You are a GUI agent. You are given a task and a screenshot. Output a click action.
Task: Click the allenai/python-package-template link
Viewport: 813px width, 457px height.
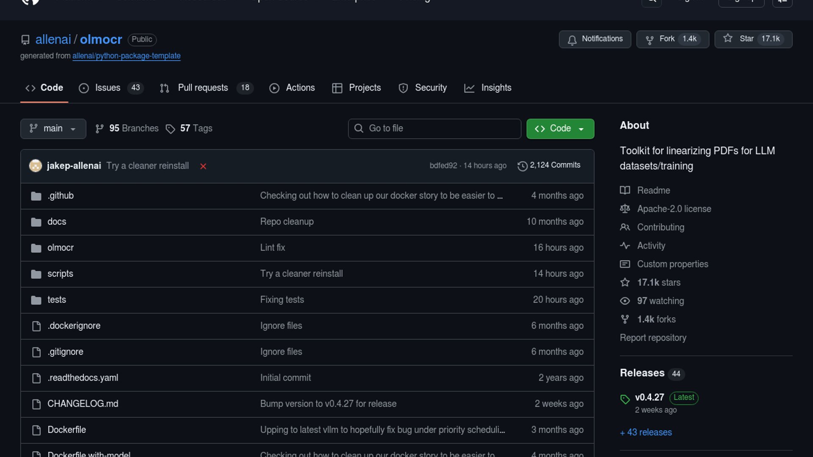[x=126, y=56]
